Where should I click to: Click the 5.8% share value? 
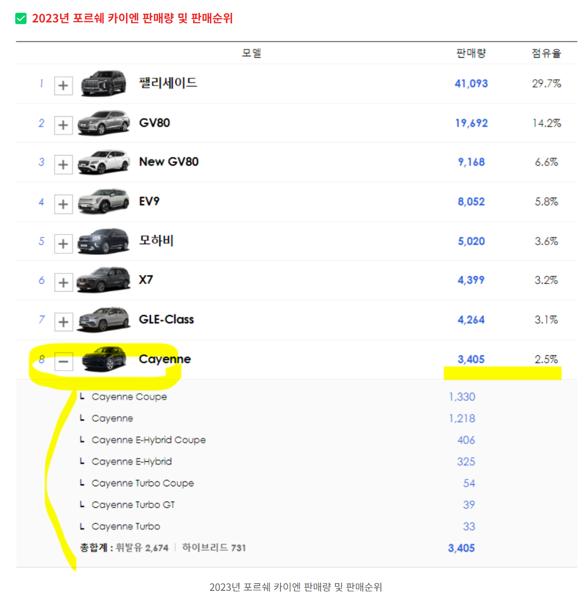[546, 202]
